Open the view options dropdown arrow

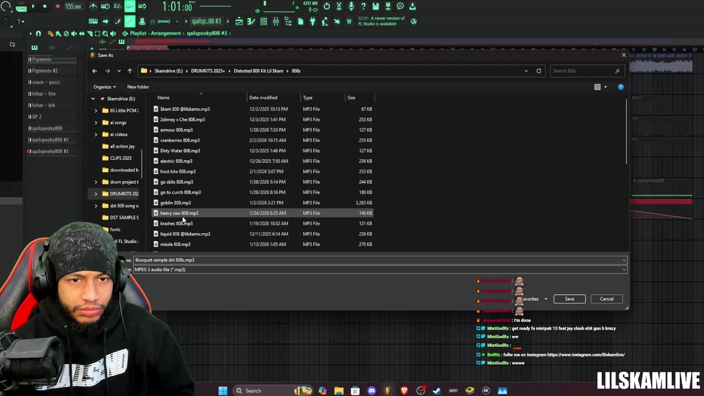pyautogui.click(x=606, y=87)
